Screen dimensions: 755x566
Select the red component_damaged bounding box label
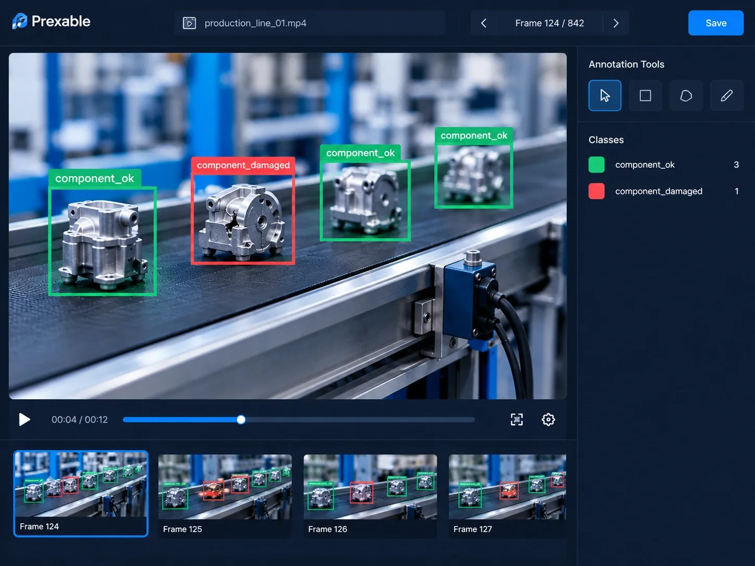[x=243, y=165]
